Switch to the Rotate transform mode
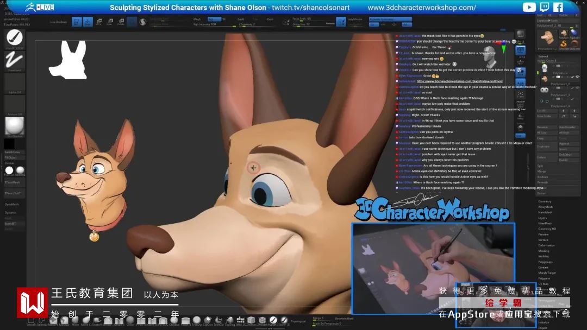 tap(121, 22)
